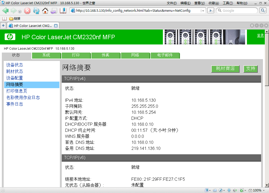
Task: Refresh the page with reload icon
Action: coord(36,11)
